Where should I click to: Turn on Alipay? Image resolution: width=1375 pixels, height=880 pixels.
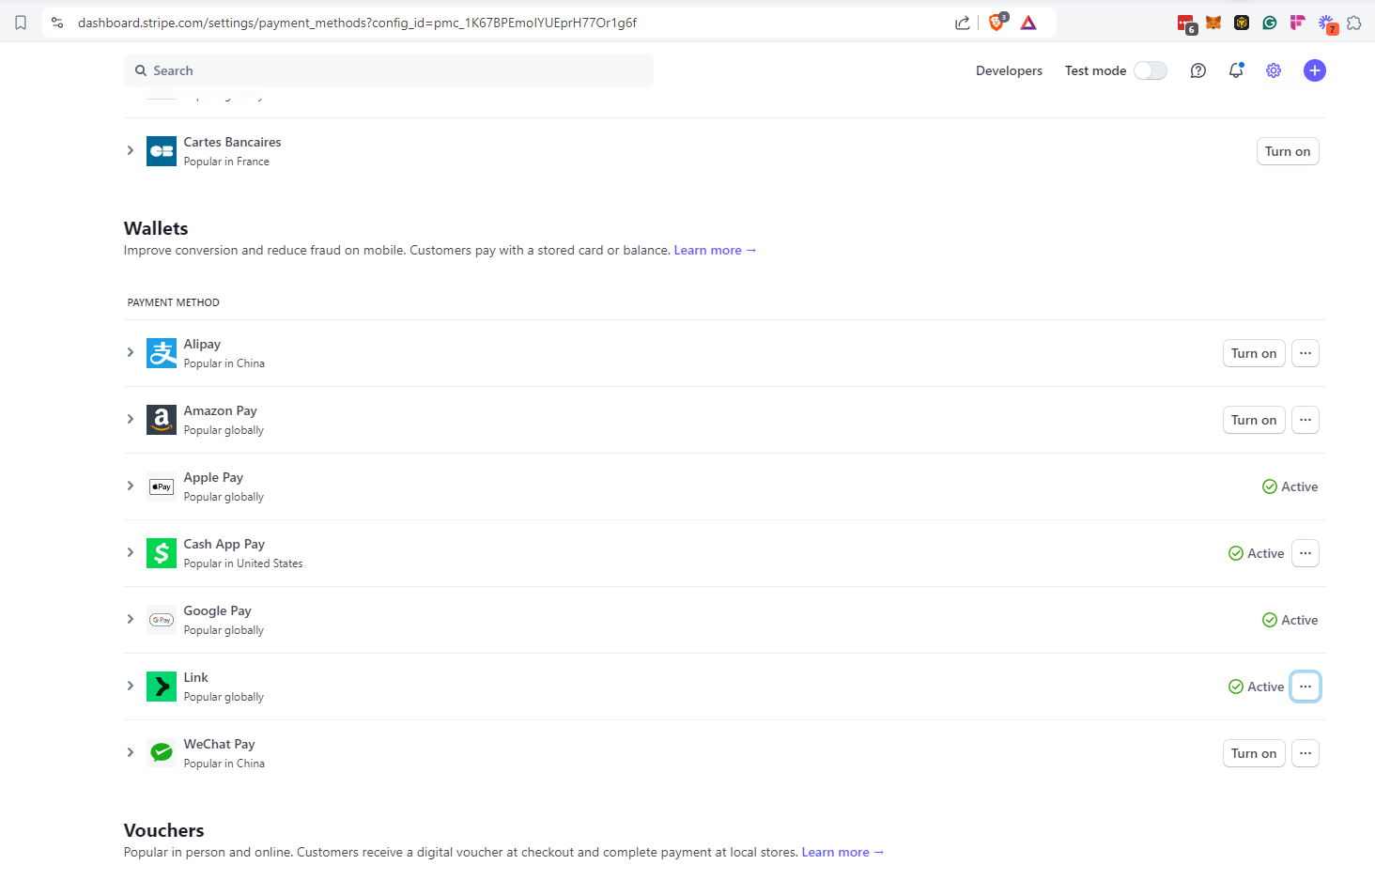coord(1254,353)
